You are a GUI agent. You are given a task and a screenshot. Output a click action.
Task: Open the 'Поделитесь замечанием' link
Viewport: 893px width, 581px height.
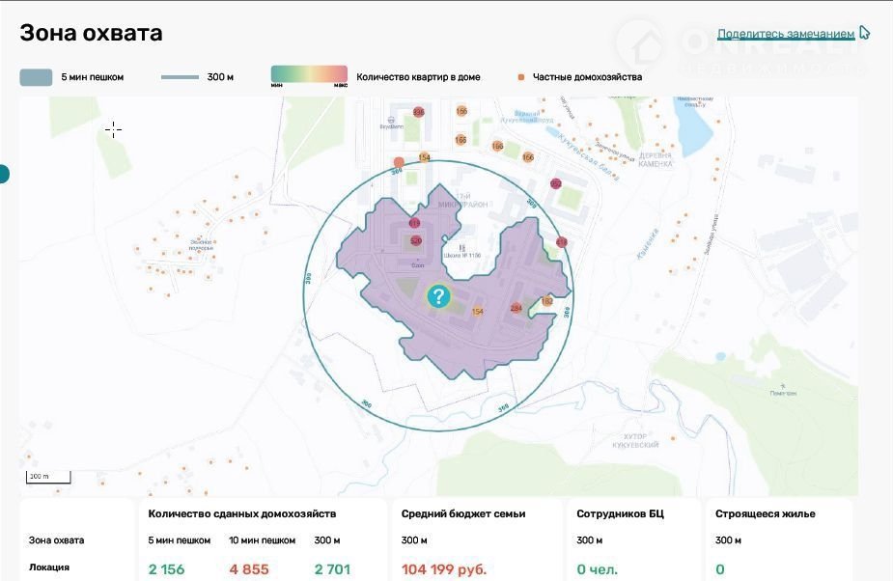(x=785, y=34)
